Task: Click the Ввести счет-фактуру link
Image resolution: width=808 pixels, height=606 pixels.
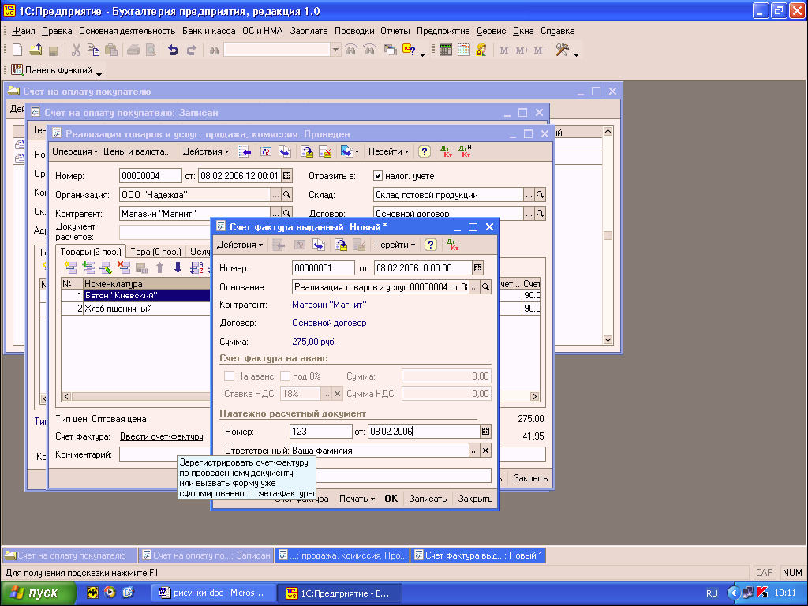Action: tap(162, 436)
